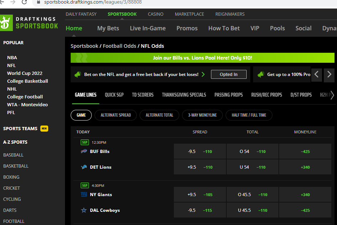Open the Marketplace section

point(189,14)
